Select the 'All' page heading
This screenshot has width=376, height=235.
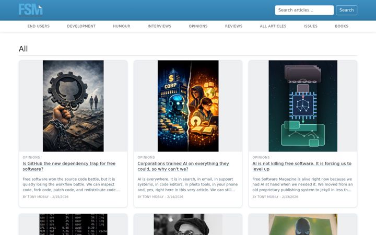23,49
